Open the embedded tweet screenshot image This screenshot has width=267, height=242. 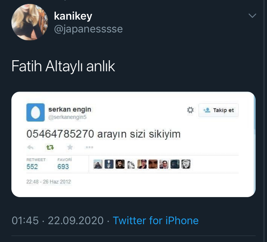coord(133,144)
